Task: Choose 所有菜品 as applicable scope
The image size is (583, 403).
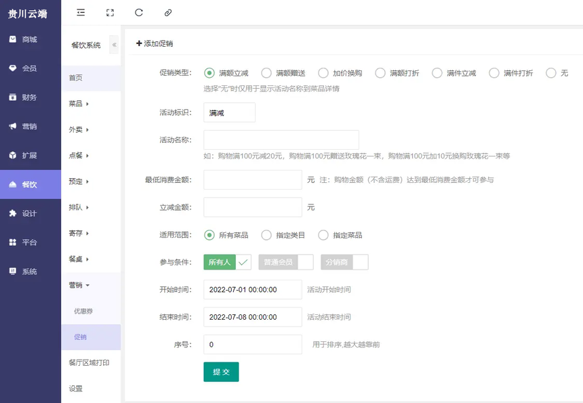Action: 209,235
